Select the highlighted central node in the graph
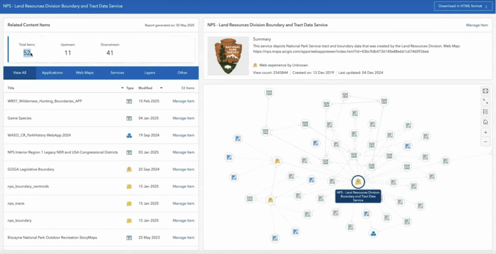The height and width of the screenshot is (254, 496). (x=358, y=182)
